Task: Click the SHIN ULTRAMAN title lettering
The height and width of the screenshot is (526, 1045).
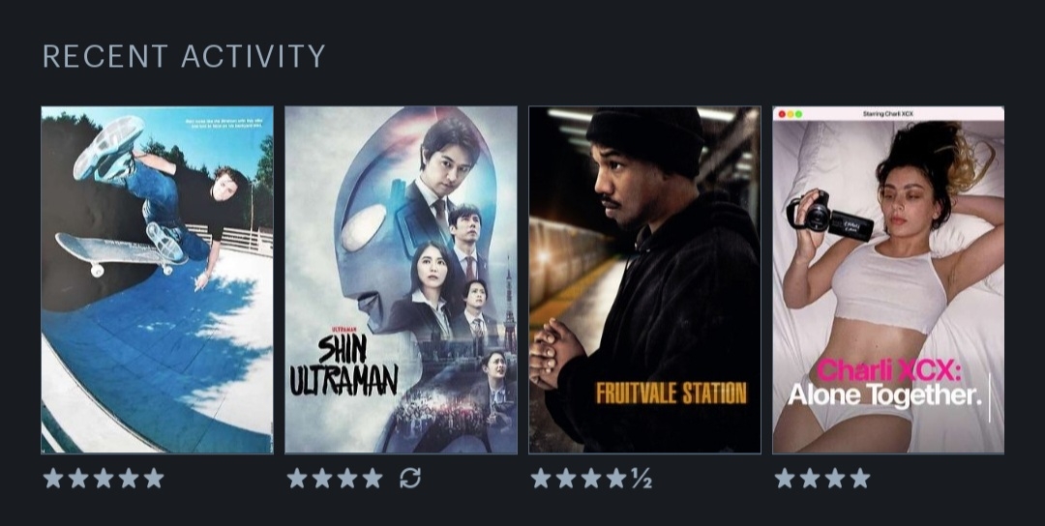Action: tap(343, 365)
